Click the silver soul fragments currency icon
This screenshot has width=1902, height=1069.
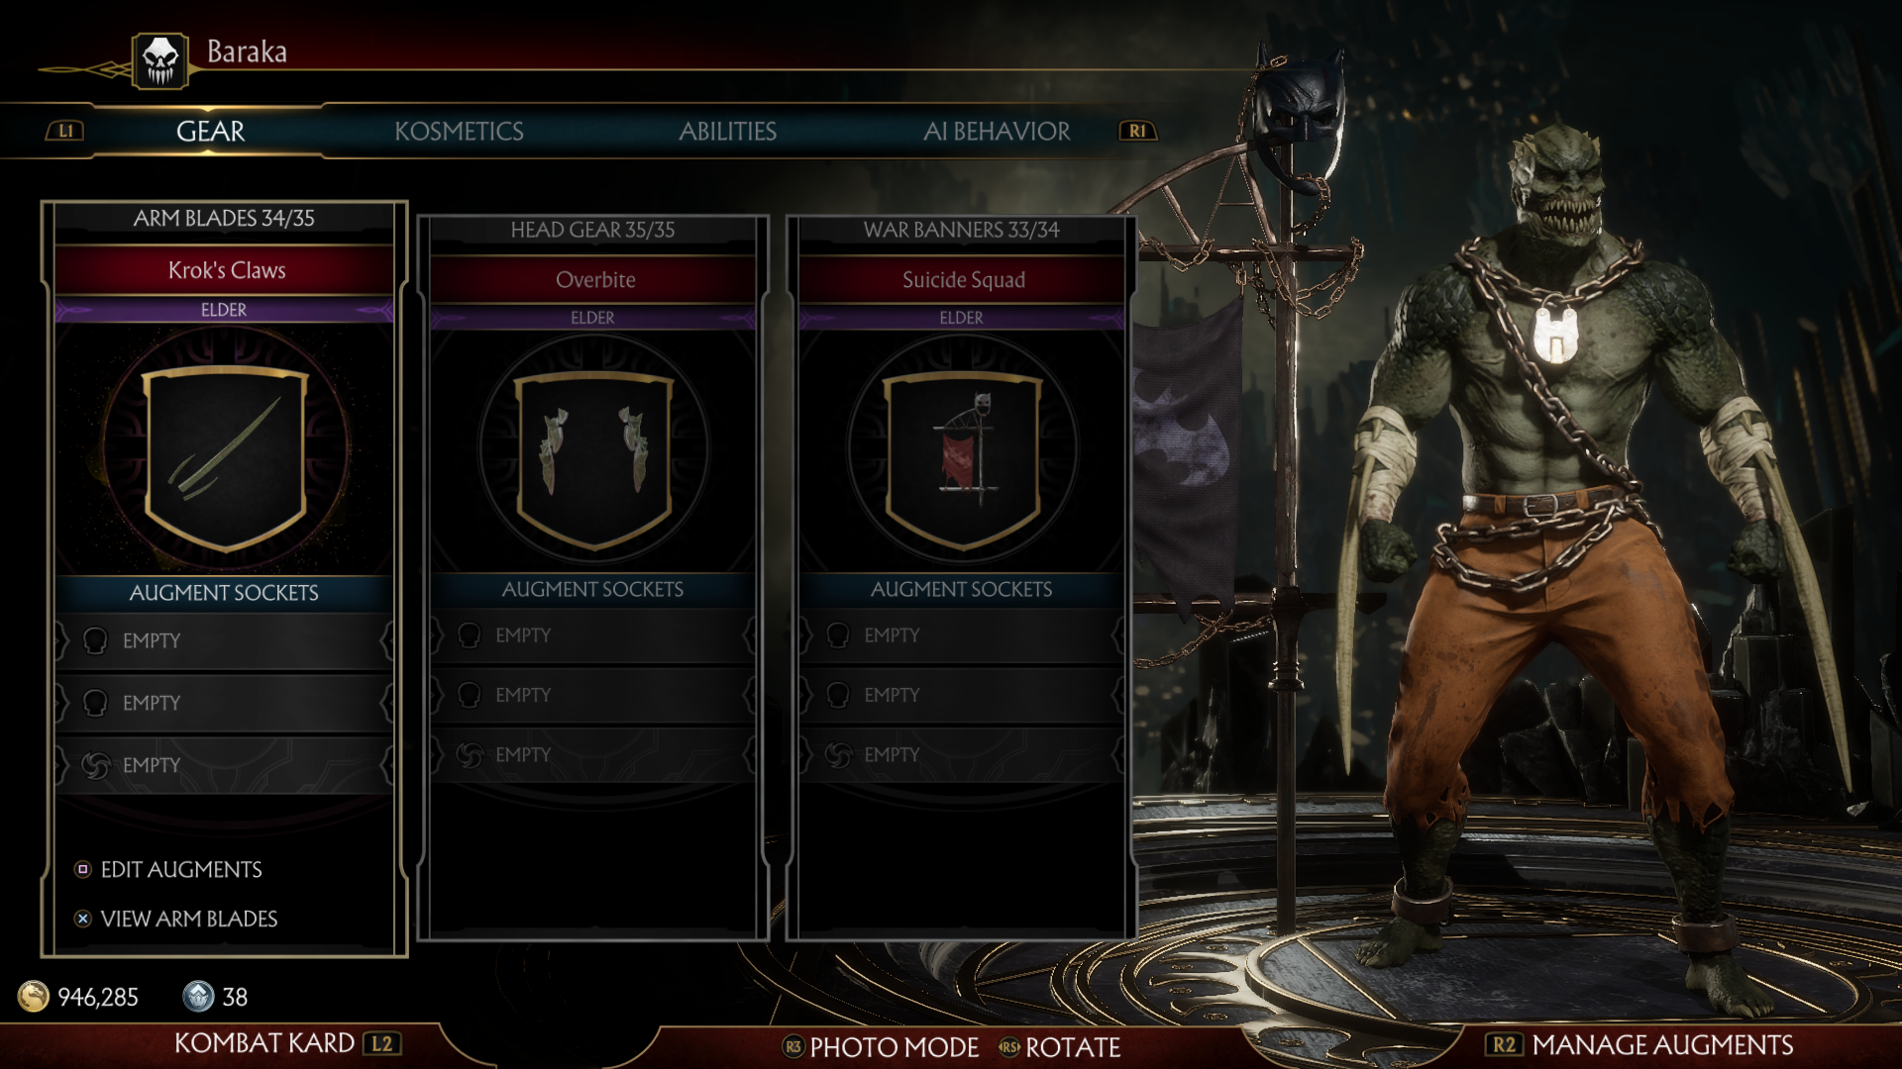198,997
